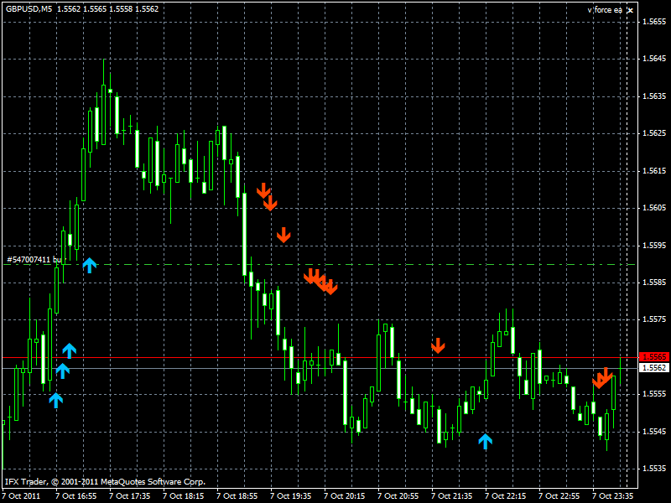
Task: Select the blue arrow just above the red line
Action: click(x=70, y=350)
